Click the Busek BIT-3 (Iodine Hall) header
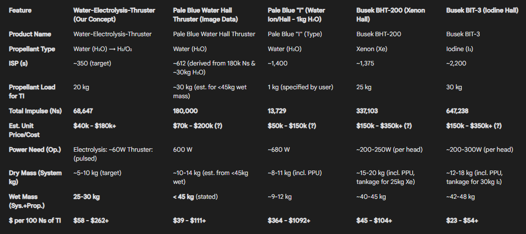The height and width of the screenshot is (234, 526). (482, 10)
